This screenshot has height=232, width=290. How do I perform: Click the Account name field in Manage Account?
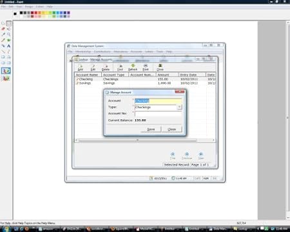pos(158,101)
